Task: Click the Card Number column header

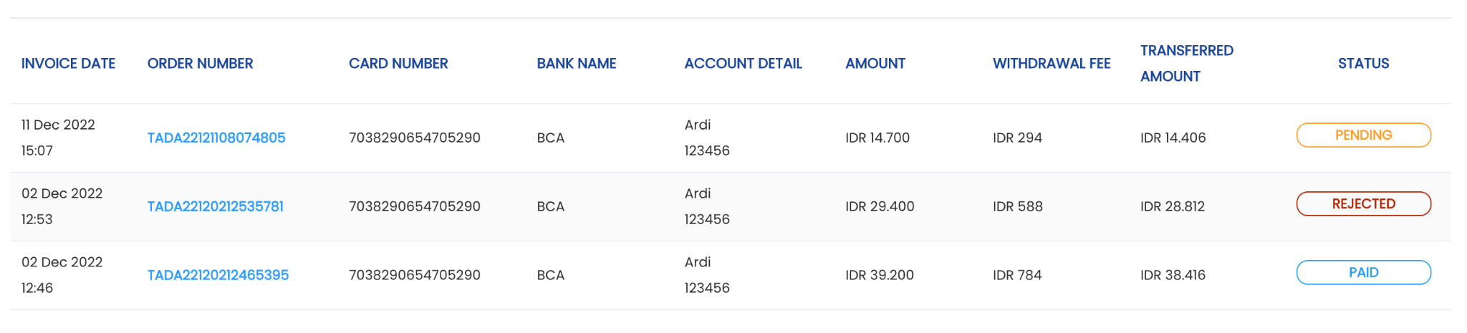Action: point(398,64)
